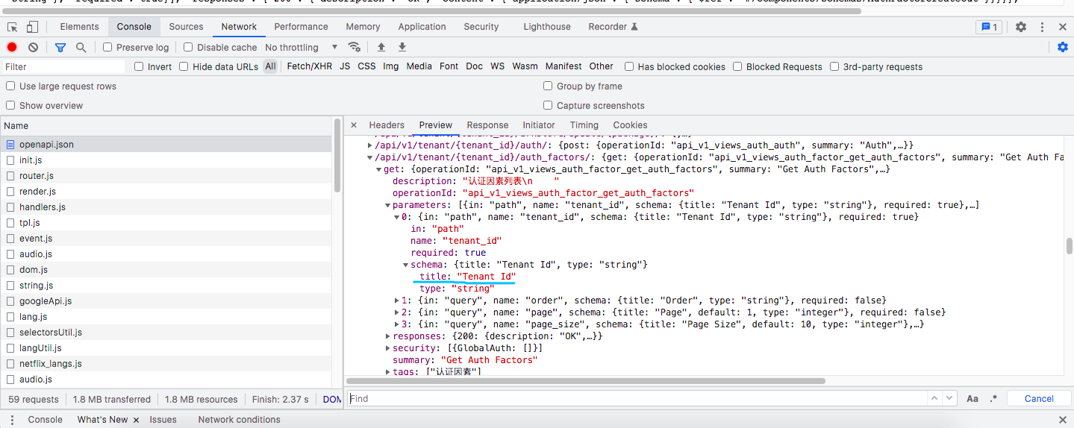The height and width of the screenshot is (428, 1074).
Task: Close the request details pane
Action: pyautogui.click(x=354, y=125)
